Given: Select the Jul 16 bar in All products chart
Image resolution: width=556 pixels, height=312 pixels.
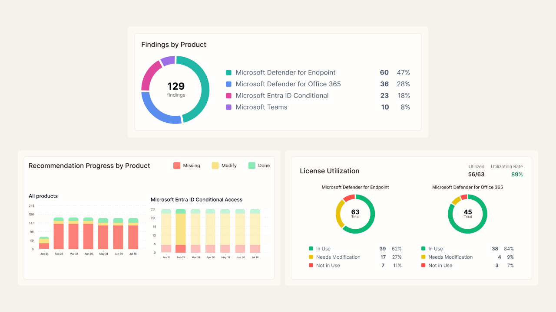Looking at the screenshot, I should tap(133, 234).
